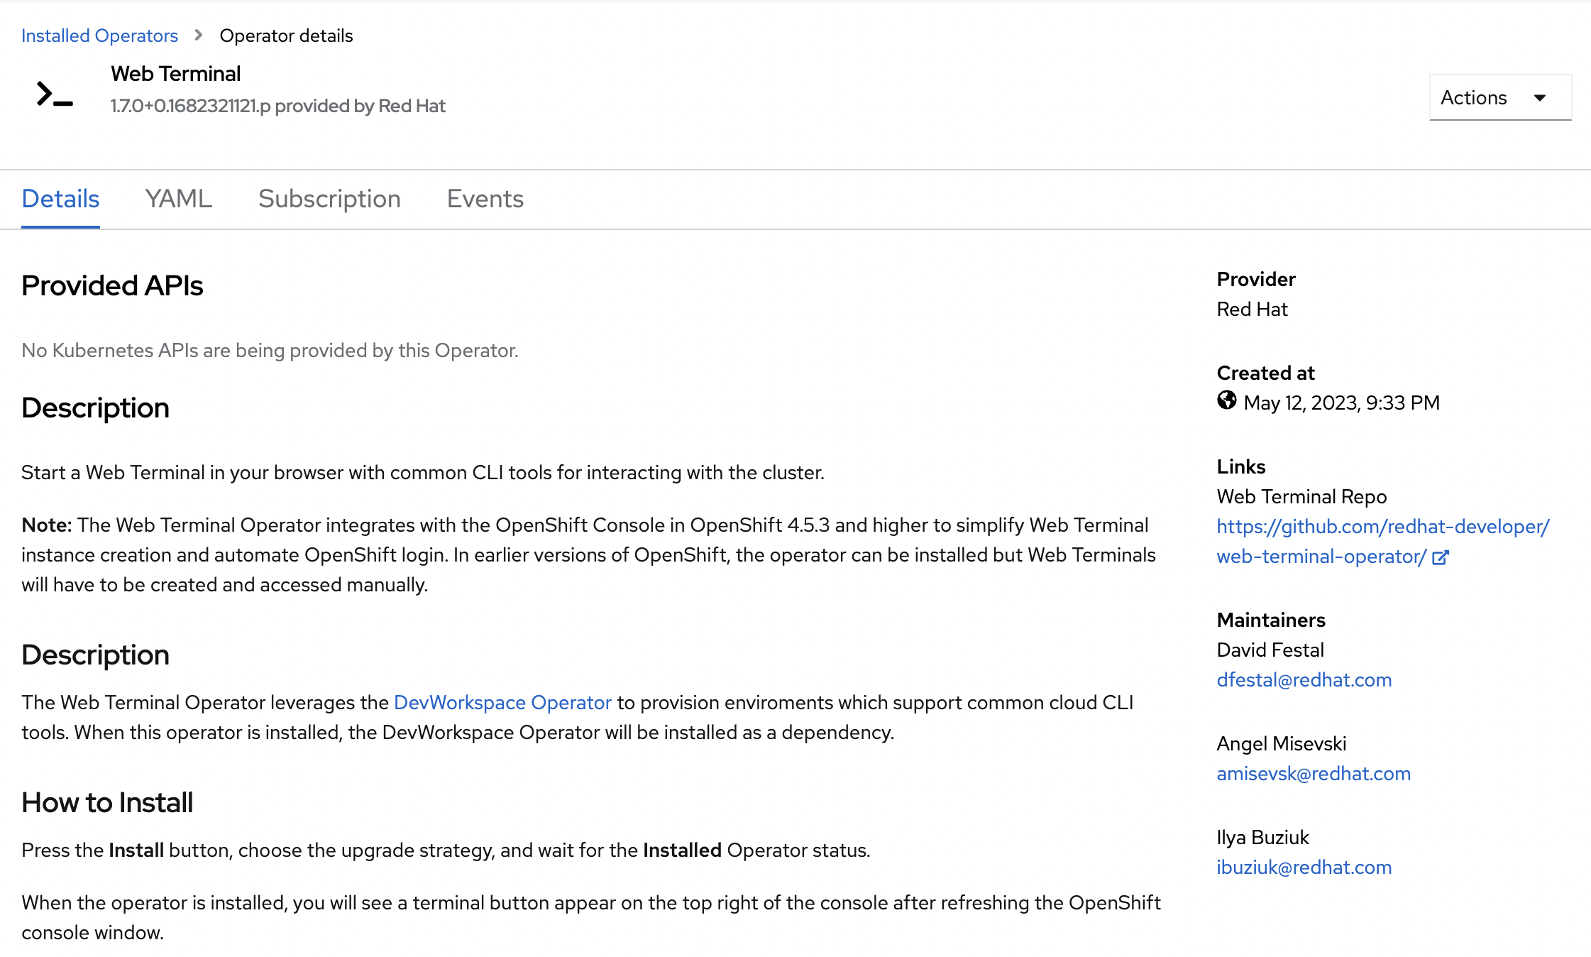
Task: Go back to Installed Operators breadcrumb
Action: 99,35
